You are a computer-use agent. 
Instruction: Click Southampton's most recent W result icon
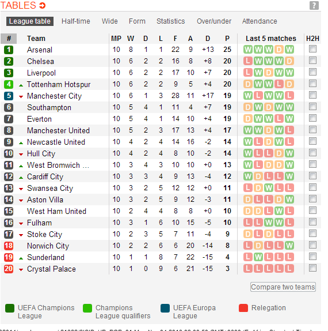(x=289, y=107)
